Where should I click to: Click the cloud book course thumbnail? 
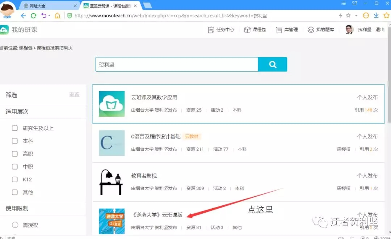pyautogui.click(x=112, y=104)
